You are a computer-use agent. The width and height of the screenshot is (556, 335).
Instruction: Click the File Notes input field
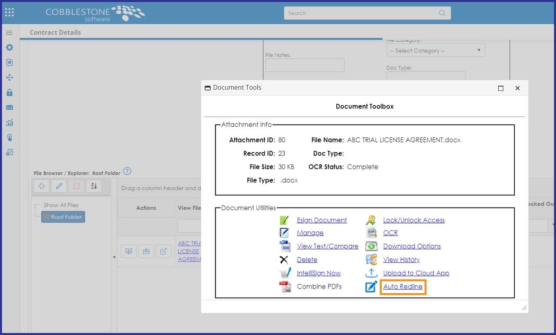point(304,65)
